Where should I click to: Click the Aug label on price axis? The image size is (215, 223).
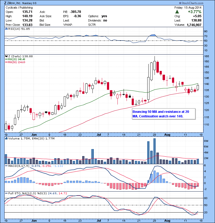pos(167,135)
